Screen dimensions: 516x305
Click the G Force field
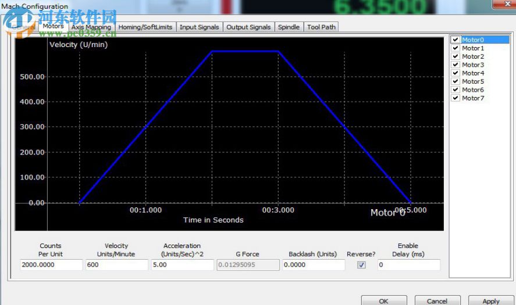point(248,264)
